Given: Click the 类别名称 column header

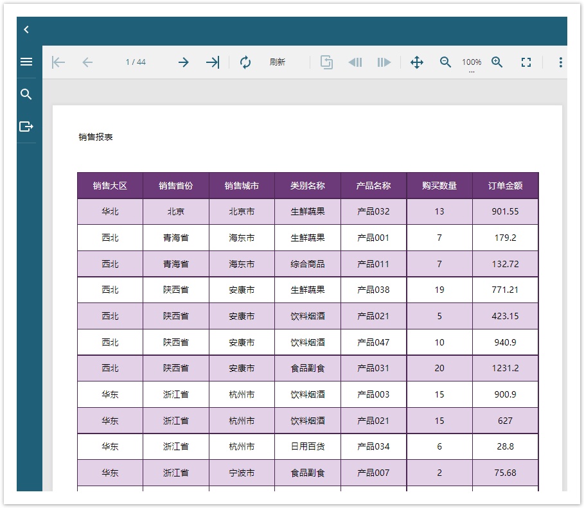Looking at the screenshot, I should pyautogui.click(x=308, y=186).
